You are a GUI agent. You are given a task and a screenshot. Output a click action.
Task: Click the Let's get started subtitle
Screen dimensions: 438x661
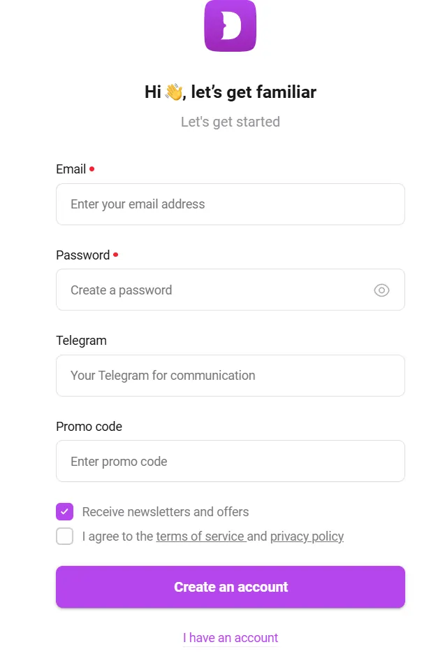pos(230,122)
